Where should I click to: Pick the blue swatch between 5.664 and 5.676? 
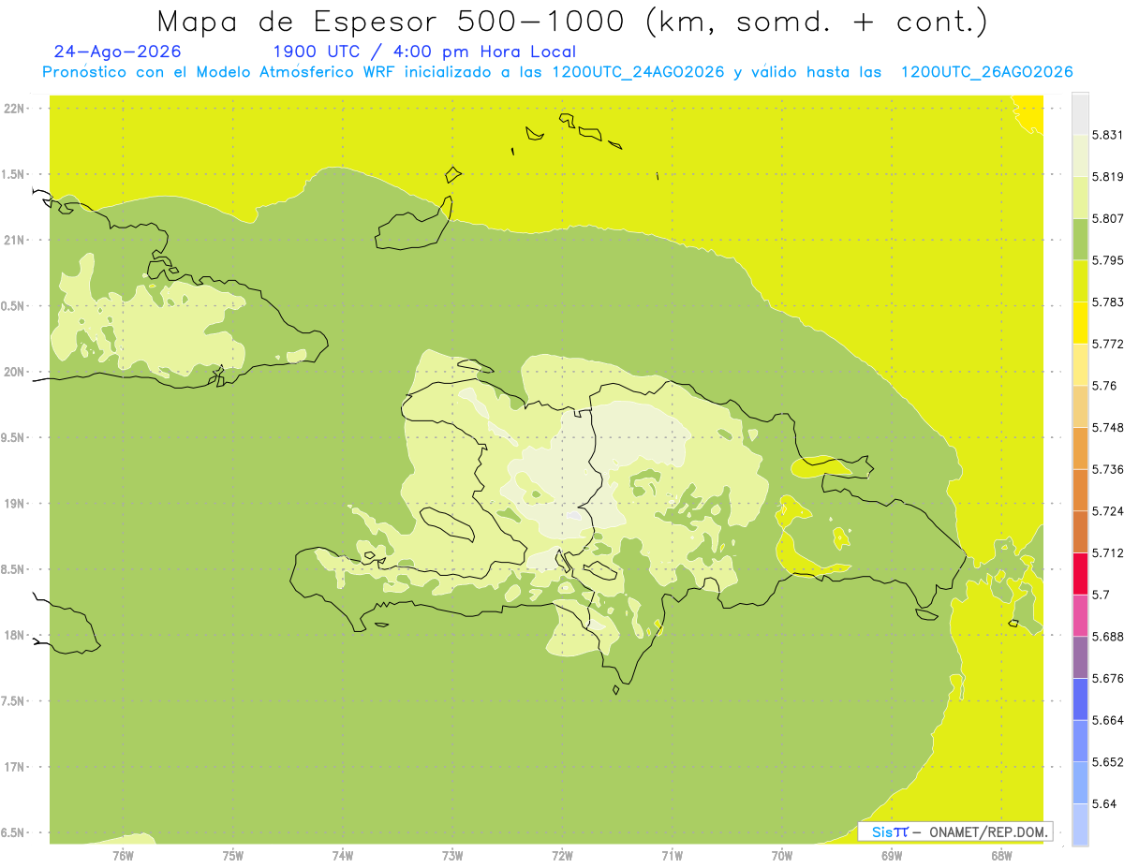point(1080,699)
